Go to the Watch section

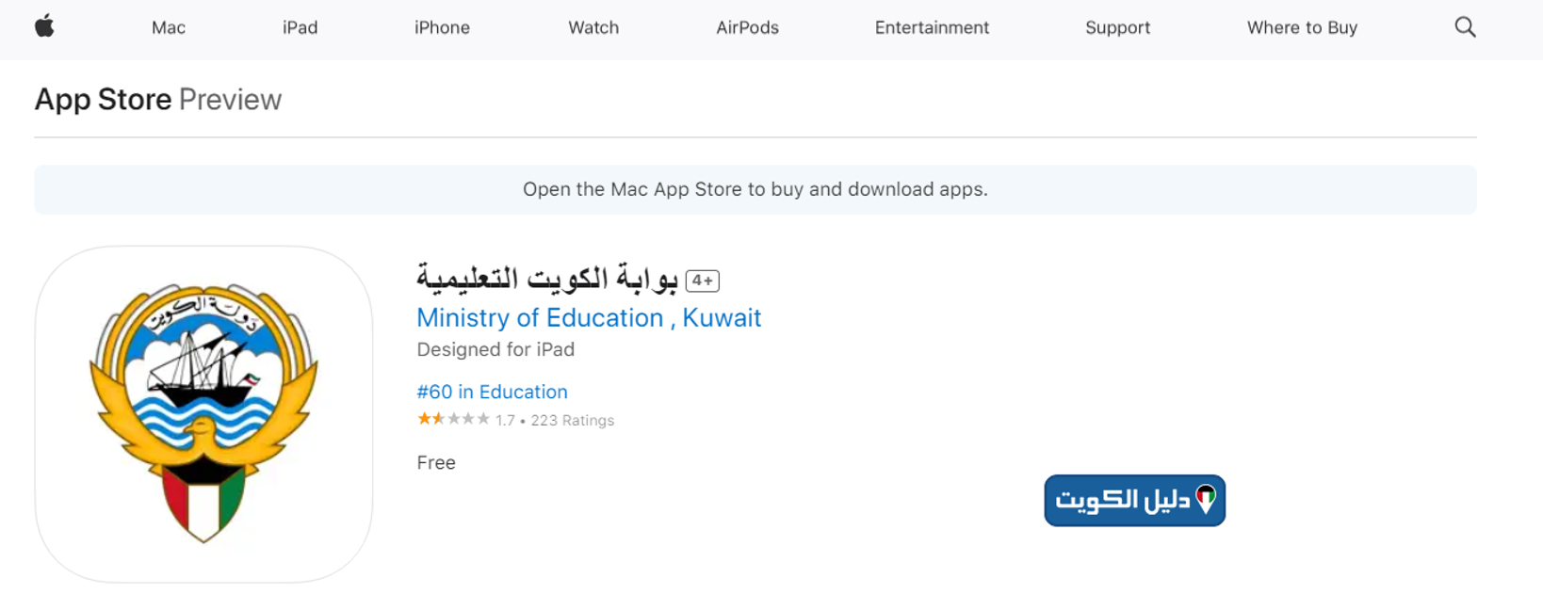point(593,28)
